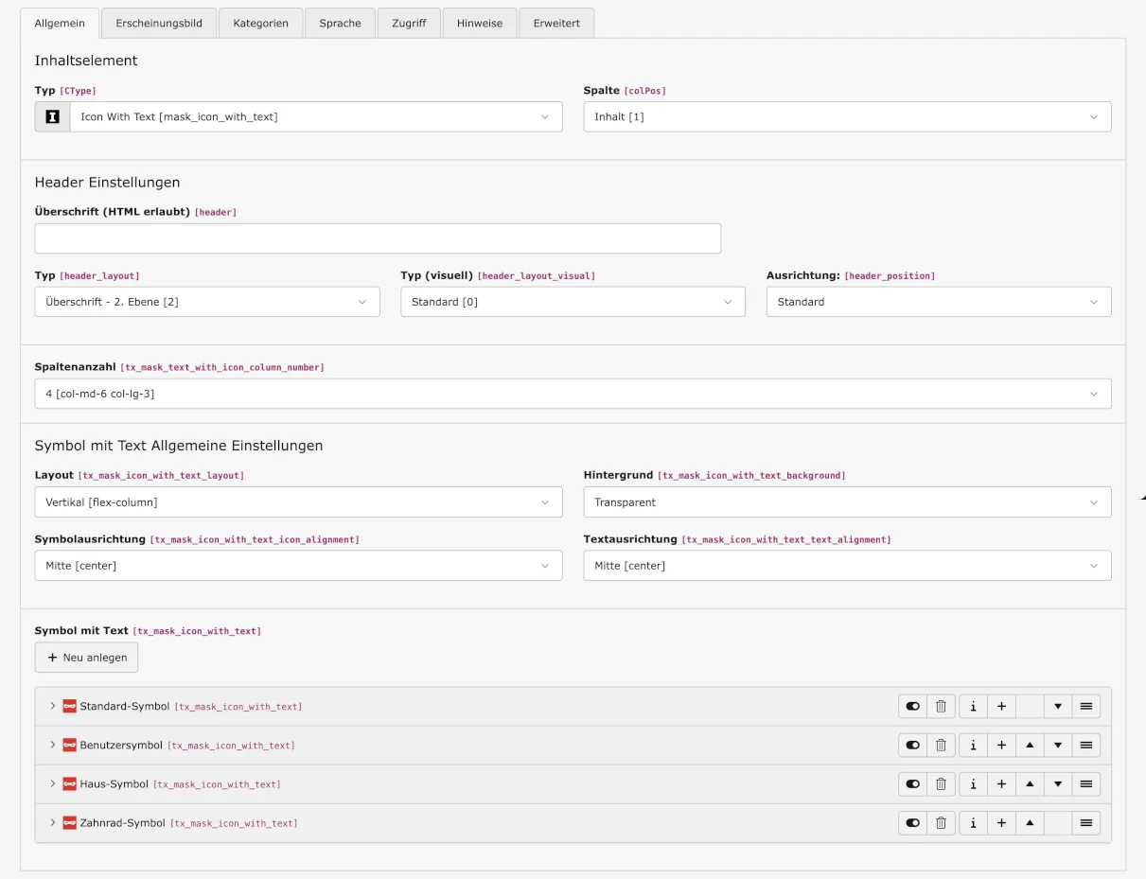Delete the Standard-Symbol record
The height and width of the screenshot is (879, 1146).
[x=941, y=706]
